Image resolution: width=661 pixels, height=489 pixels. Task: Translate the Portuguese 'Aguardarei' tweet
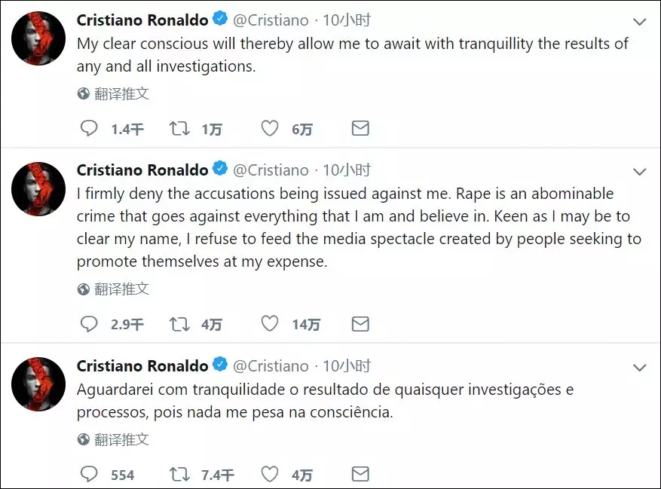[113, 440]
